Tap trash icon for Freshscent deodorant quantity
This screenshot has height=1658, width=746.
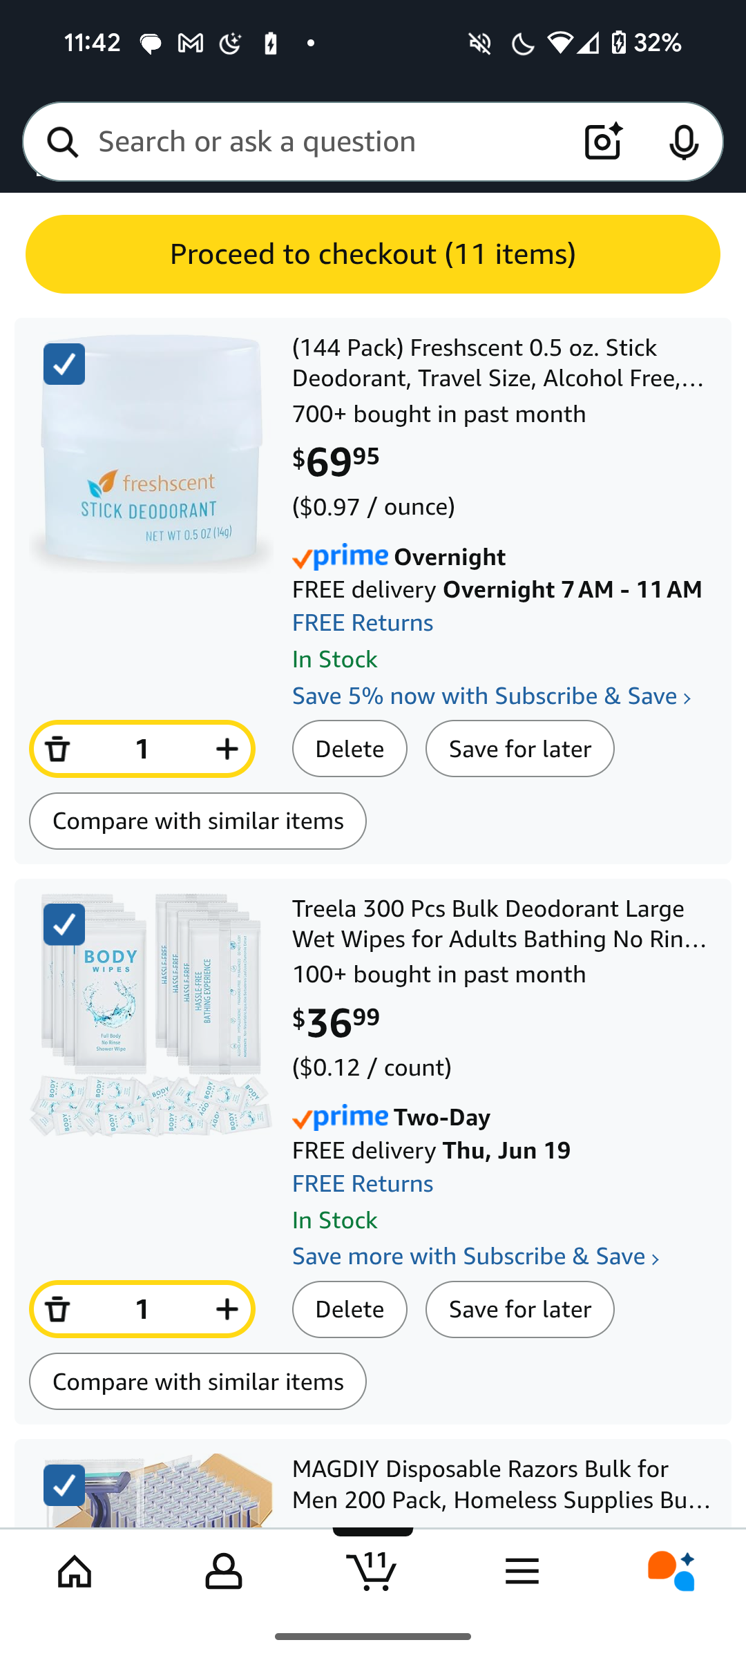click(58, 749)
